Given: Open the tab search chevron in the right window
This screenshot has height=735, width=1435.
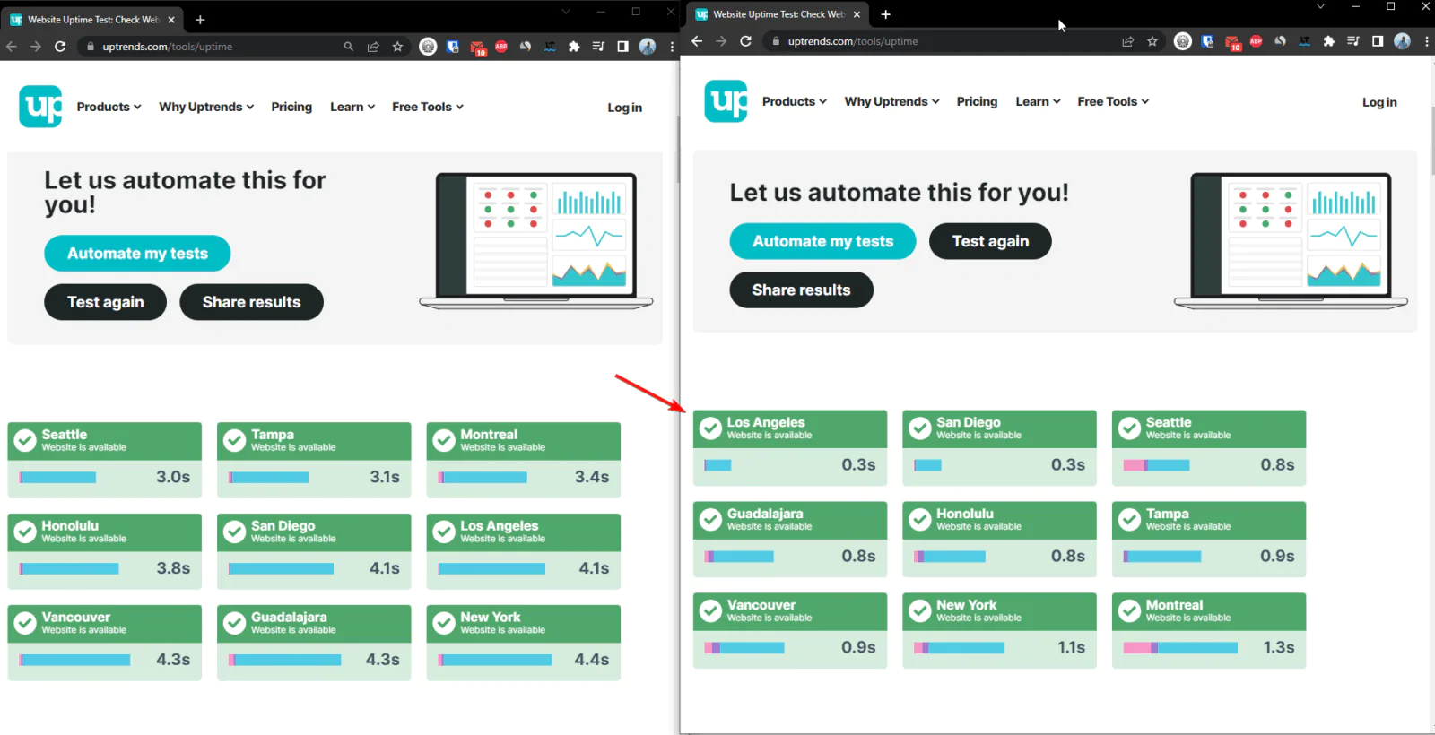Looking at the screenshot, I should pos(1320,6).
